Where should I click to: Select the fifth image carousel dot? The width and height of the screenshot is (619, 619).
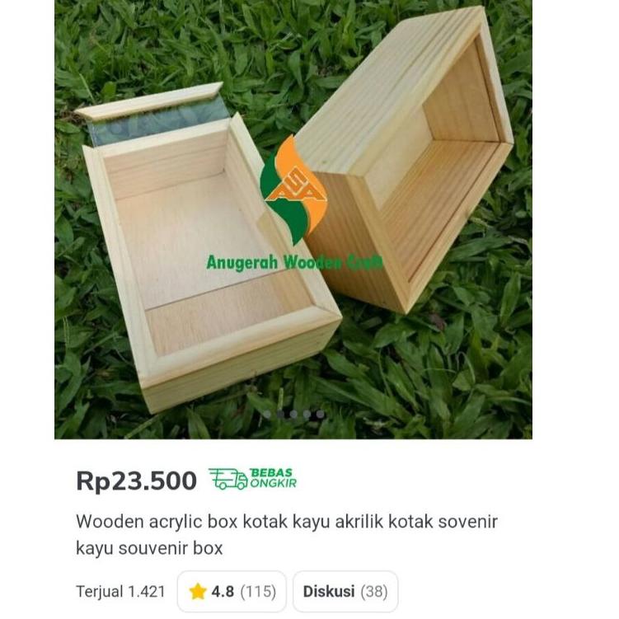click(x=320, y=414)
